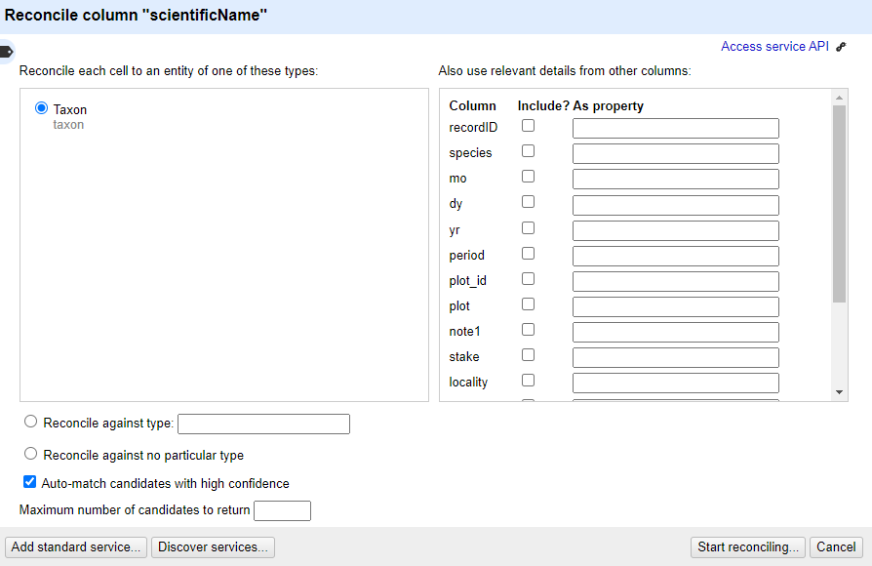Open the Access service API link
Screen dimensions: 872x566
[x=773, y=46]
